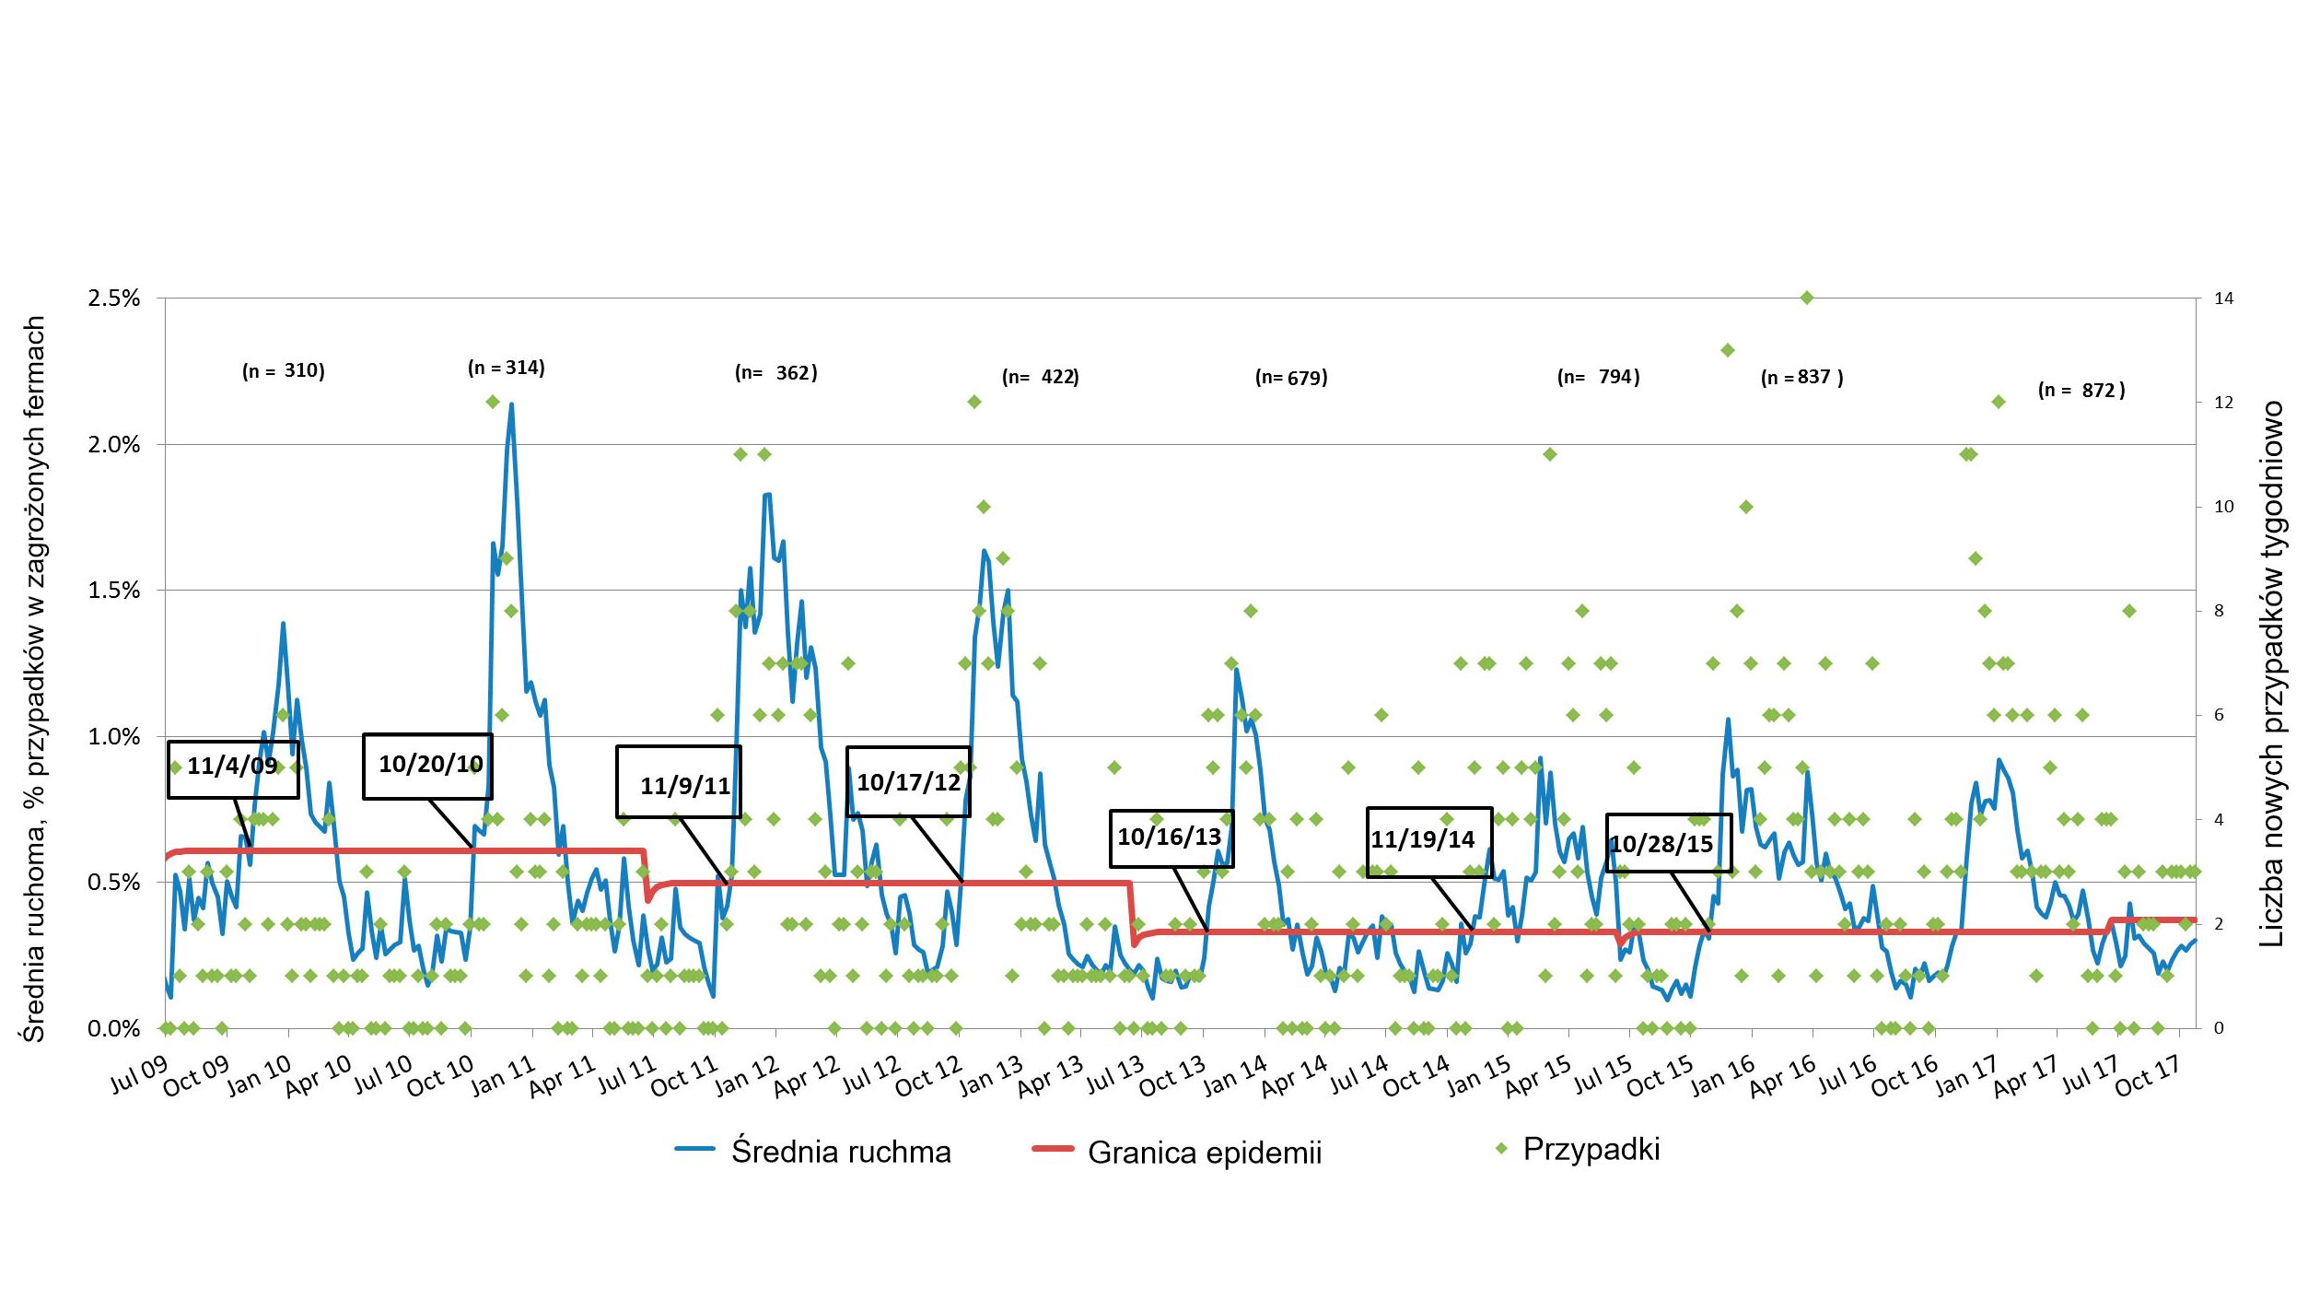Click the 10/20/10 date callout
The height and width of the screenshot is (1300, 2308).
click(x=428, y=765)
